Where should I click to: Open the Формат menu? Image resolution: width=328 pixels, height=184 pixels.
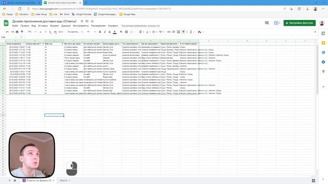pyautogui.click(x=55, y=26)
